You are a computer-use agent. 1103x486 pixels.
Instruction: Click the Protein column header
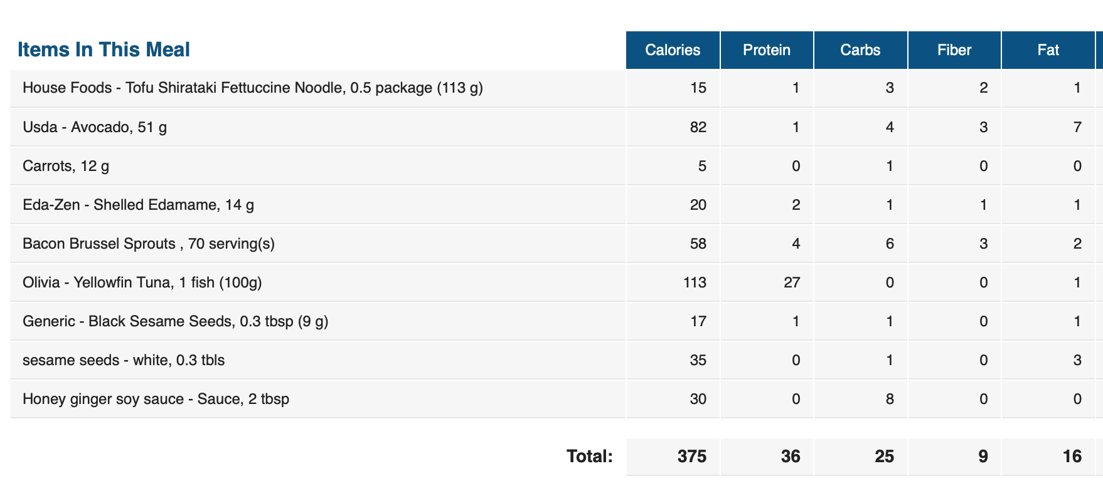tap(767, 50)
